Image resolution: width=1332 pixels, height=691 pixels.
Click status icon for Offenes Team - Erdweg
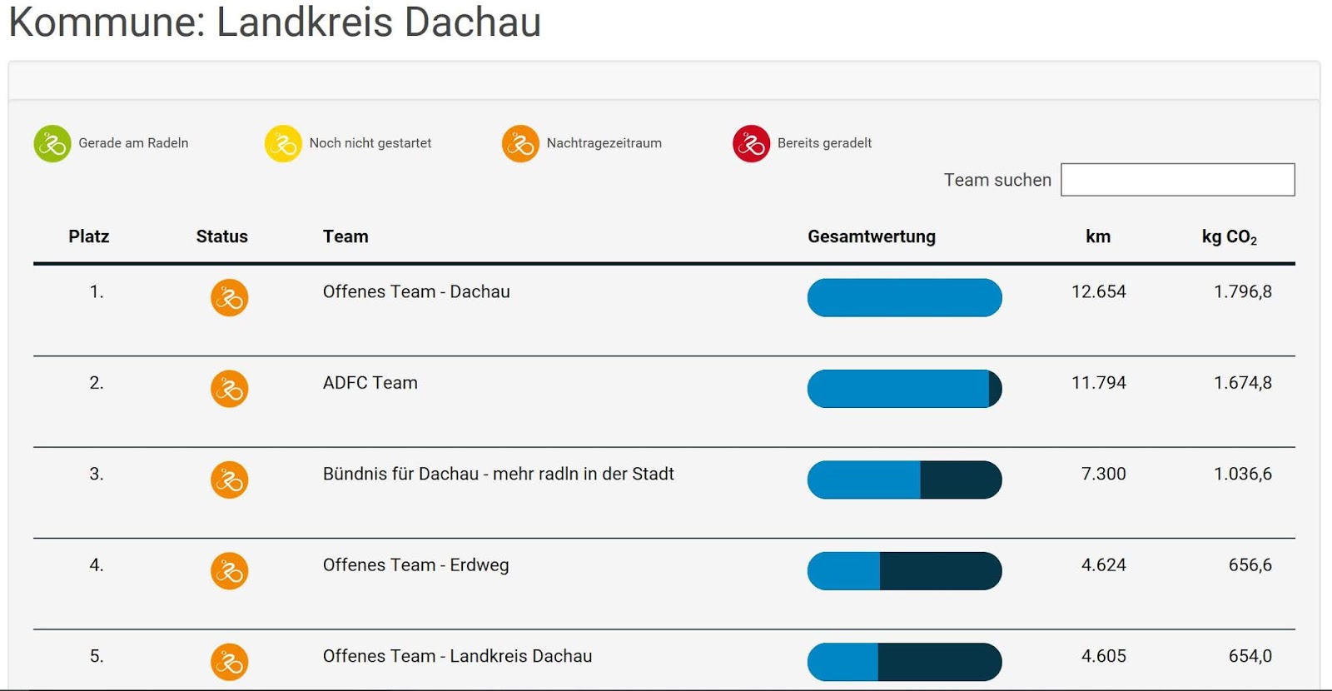click(229, 571)
